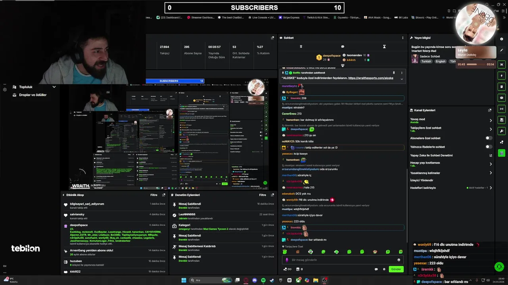The width and height of the screenshot is (508, 285).
Task: Click the moderation panel icon in right sidebar
Action: coord(502,120)
